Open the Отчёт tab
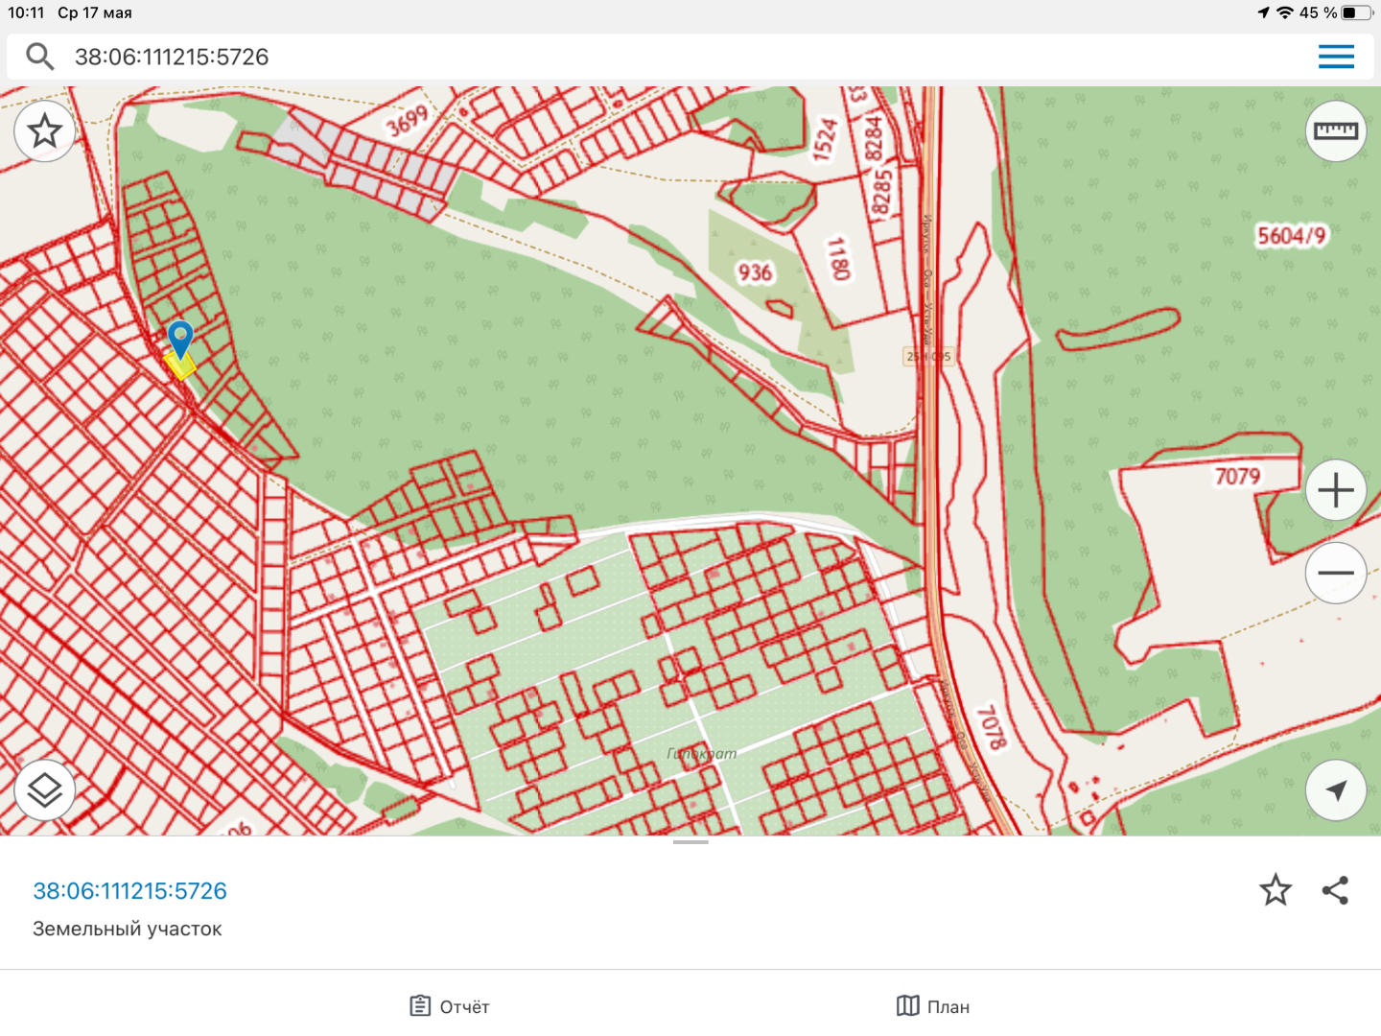The height and width of the screenshot is (1036, 1381). click(x=450, y=1006)
